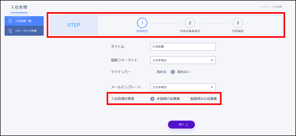Screen dimensions: 296x136
Task: Click the 内容確認 step label
Action: point(238,31)
